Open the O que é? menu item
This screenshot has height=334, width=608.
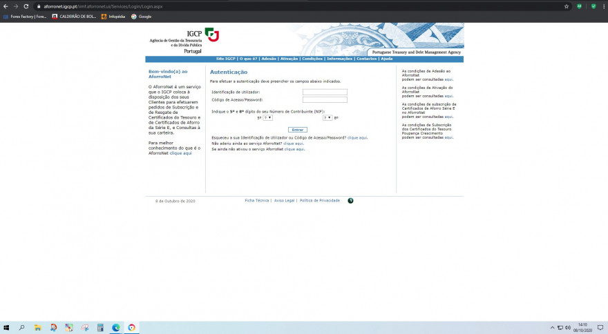coord(248,59)
